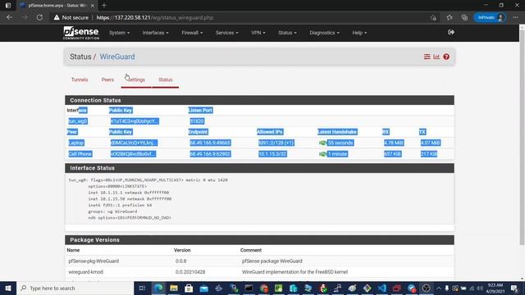Screen dimensions: 525x295
Task: Open the System menu
Action: [119, 33]
